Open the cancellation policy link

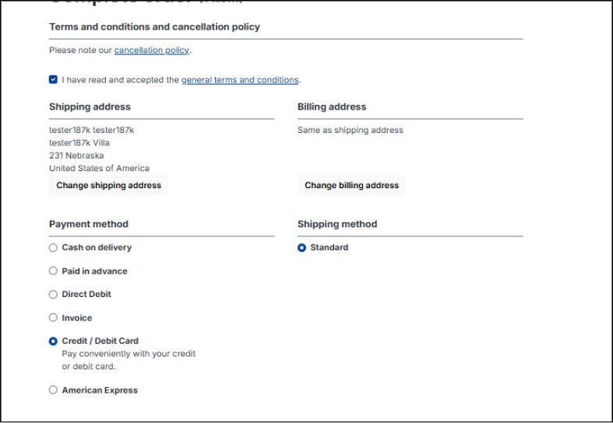click(152, 51)
